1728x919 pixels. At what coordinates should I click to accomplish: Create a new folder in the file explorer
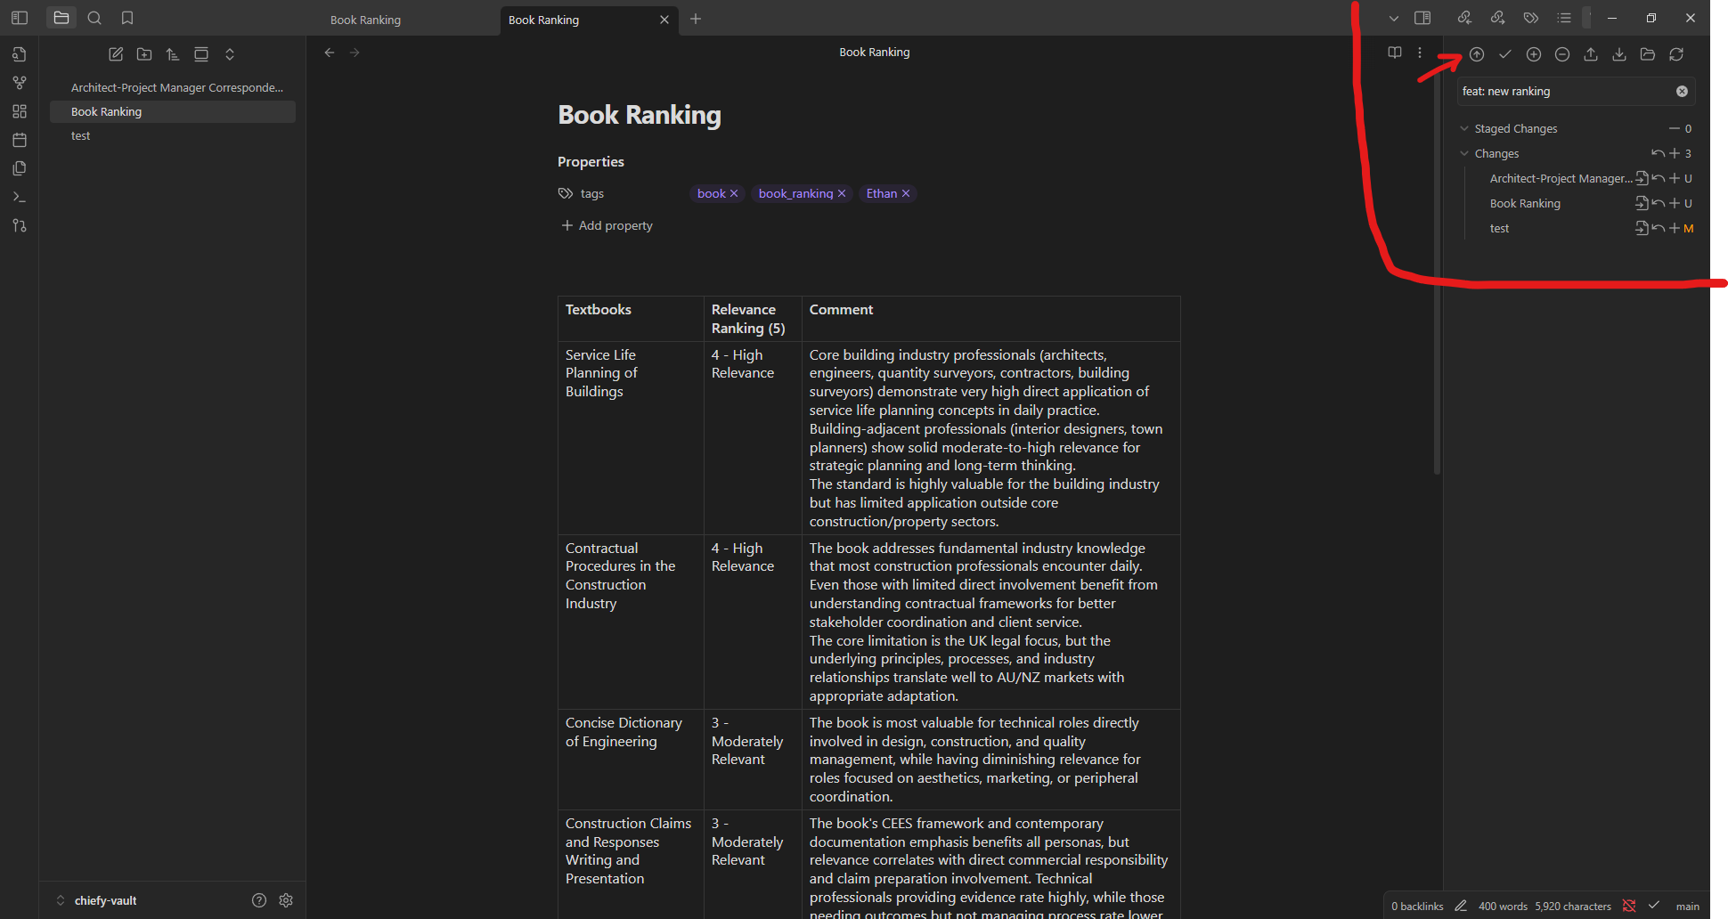144,54
